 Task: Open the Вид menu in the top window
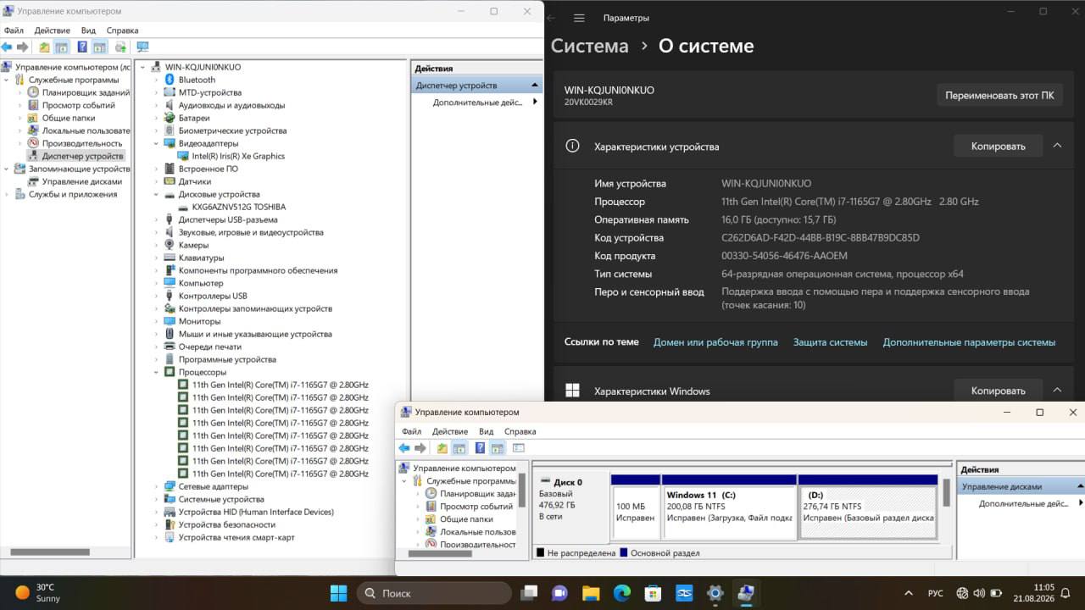88,30
